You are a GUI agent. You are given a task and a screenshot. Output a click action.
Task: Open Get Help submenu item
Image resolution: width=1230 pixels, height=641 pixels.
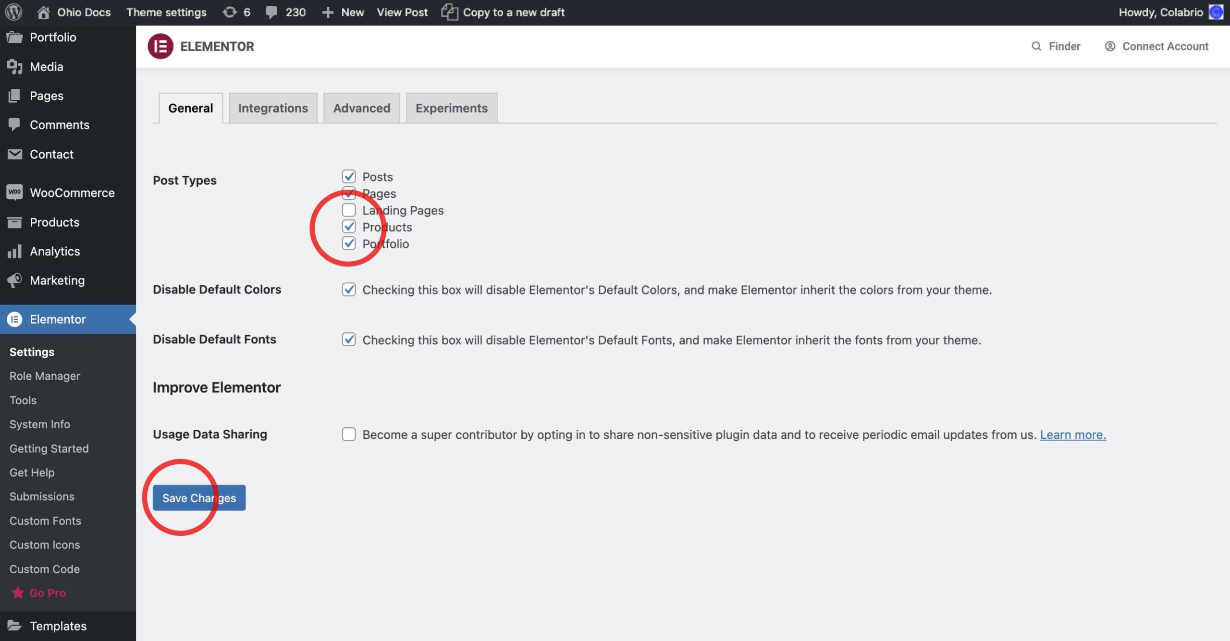32,472
